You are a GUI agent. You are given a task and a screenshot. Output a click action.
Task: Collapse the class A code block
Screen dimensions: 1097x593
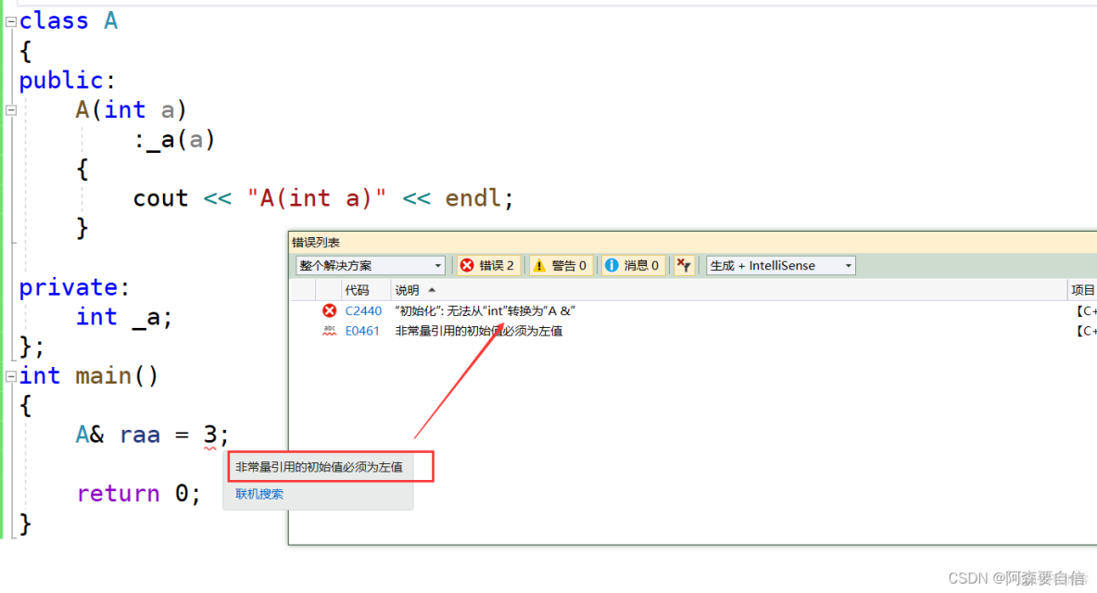pyautogui.click(x=10, y=21)
